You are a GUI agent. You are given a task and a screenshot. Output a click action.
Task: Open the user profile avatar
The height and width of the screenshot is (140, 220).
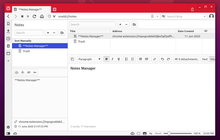(x=211, y=16)
